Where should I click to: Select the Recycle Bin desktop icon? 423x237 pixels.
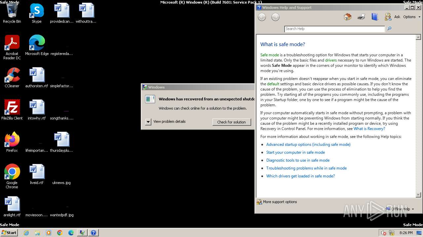12,14
